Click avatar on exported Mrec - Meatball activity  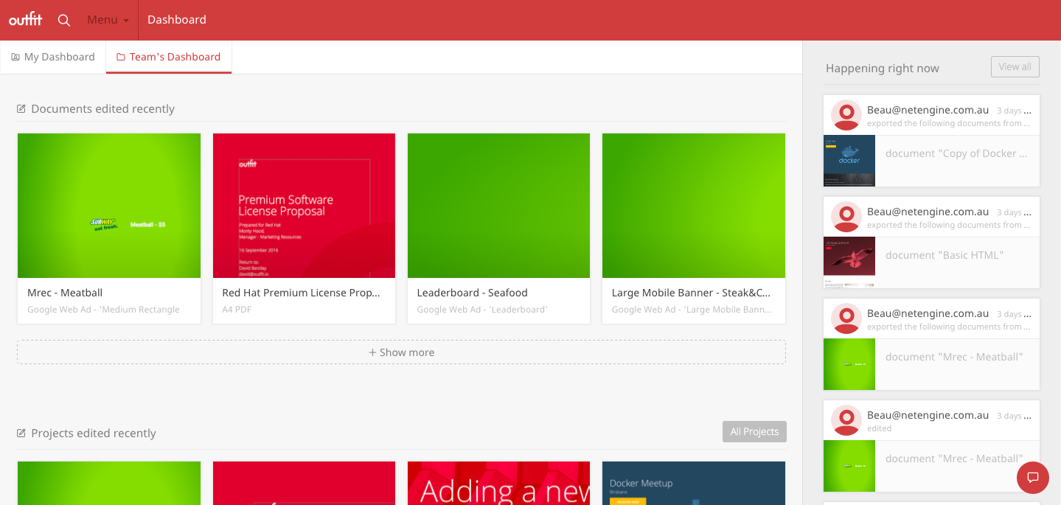coord(846,318)
